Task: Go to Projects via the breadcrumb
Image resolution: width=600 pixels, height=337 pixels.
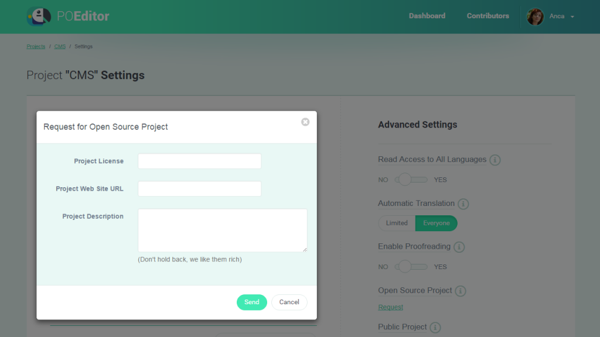Action: click(36, 46)
